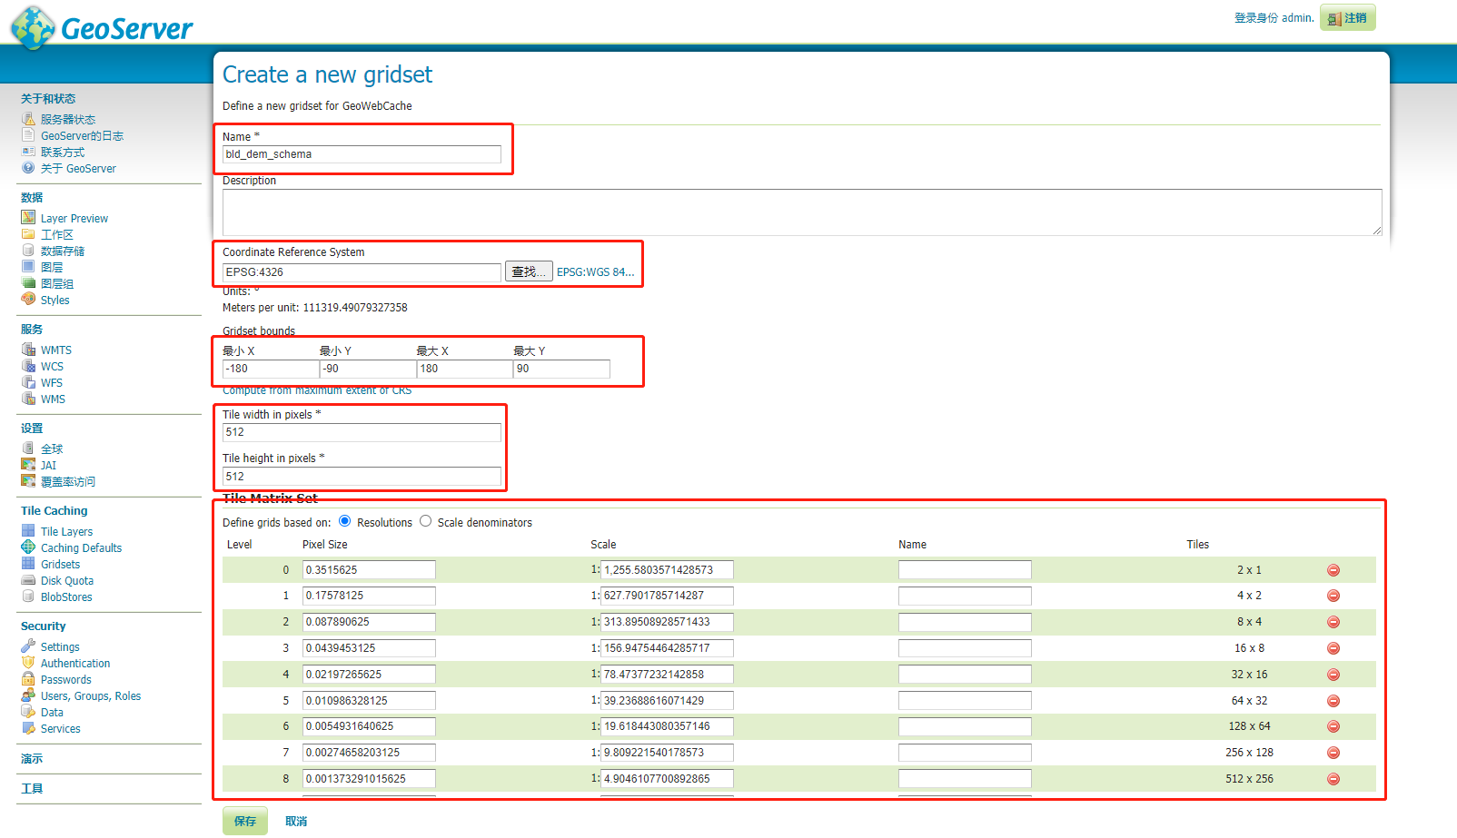Click the level 5 Name field
The width and height of the screenshot is (1457, 838).
click(x=965, y=701)
